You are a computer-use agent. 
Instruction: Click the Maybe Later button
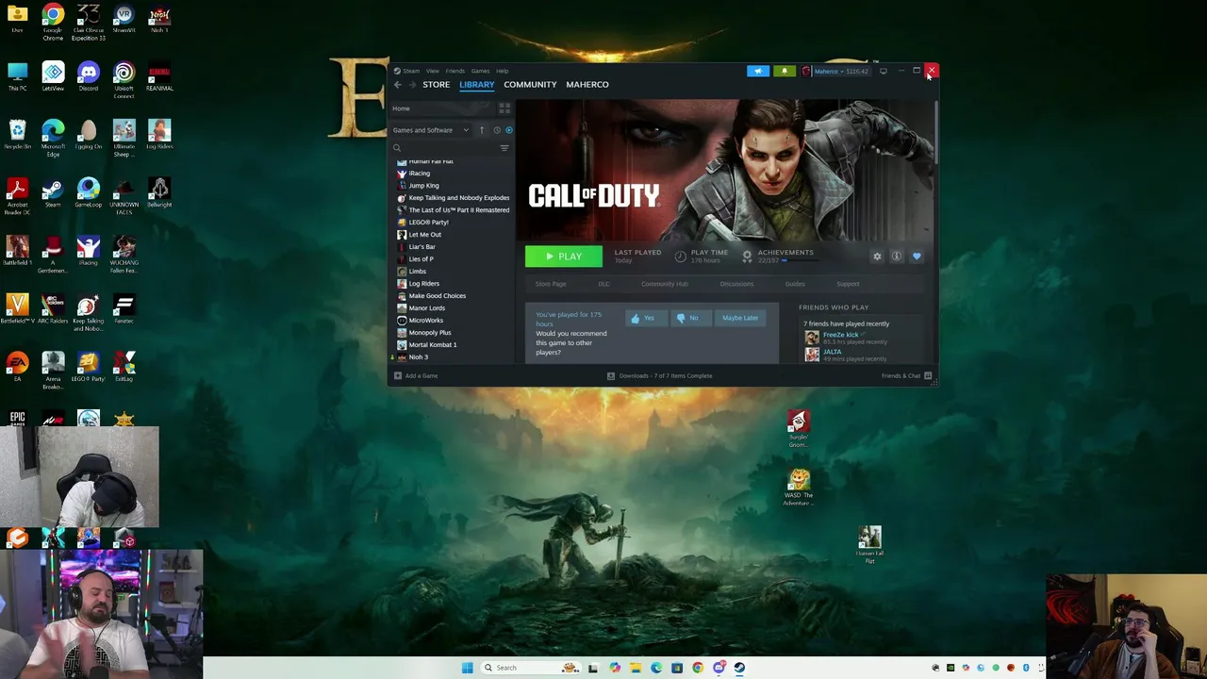tap(740, 318)
